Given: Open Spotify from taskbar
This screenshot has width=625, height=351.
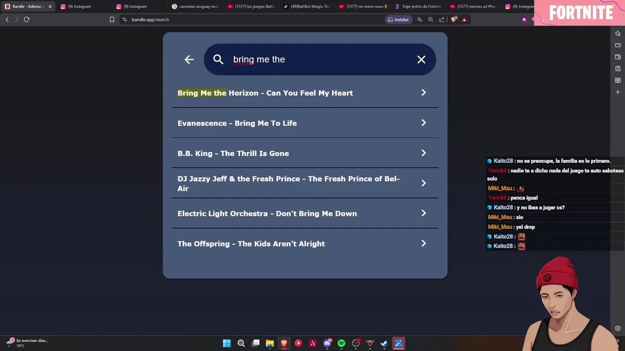Looking at the screenshot, I should coord(341,343).
